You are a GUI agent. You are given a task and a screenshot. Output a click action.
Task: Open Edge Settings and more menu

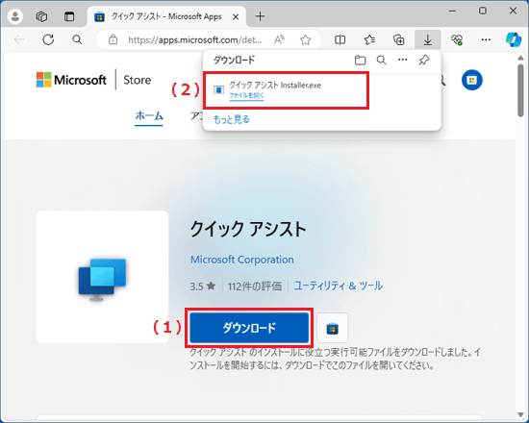486,39
